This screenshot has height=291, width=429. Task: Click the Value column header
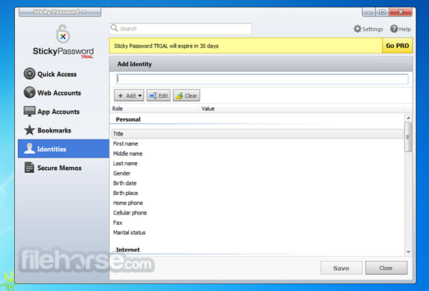302,108
